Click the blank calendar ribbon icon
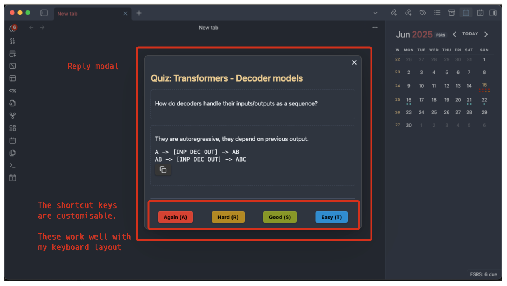 (13, 140)
